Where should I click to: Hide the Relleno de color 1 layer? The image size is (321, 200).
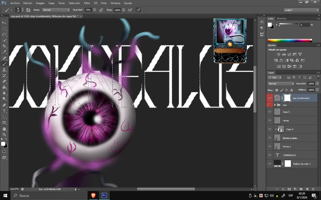point(270,164)
